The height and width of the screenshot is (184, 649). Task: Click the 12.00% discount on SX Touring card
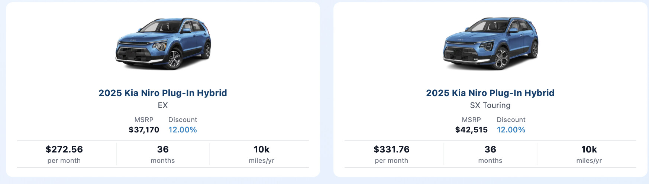pyautogui.click(x=511, y=130)
